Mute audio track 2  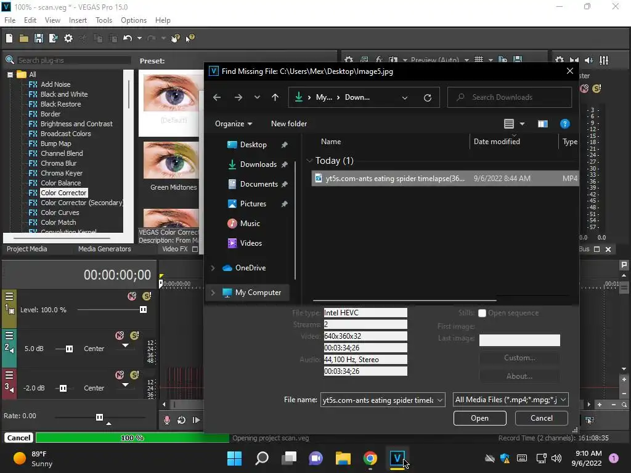pyautogui.click(x=120, y=336)
